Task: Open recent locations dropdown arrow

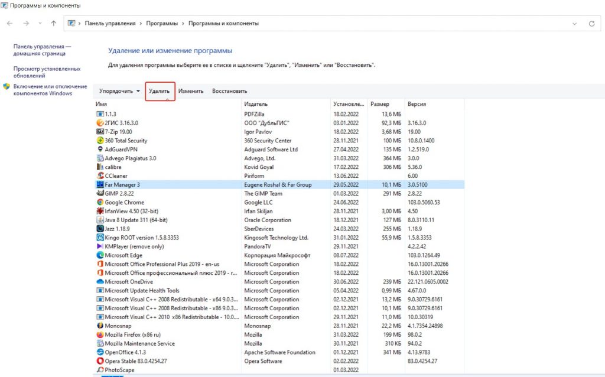Action: (x=40, y=23)
